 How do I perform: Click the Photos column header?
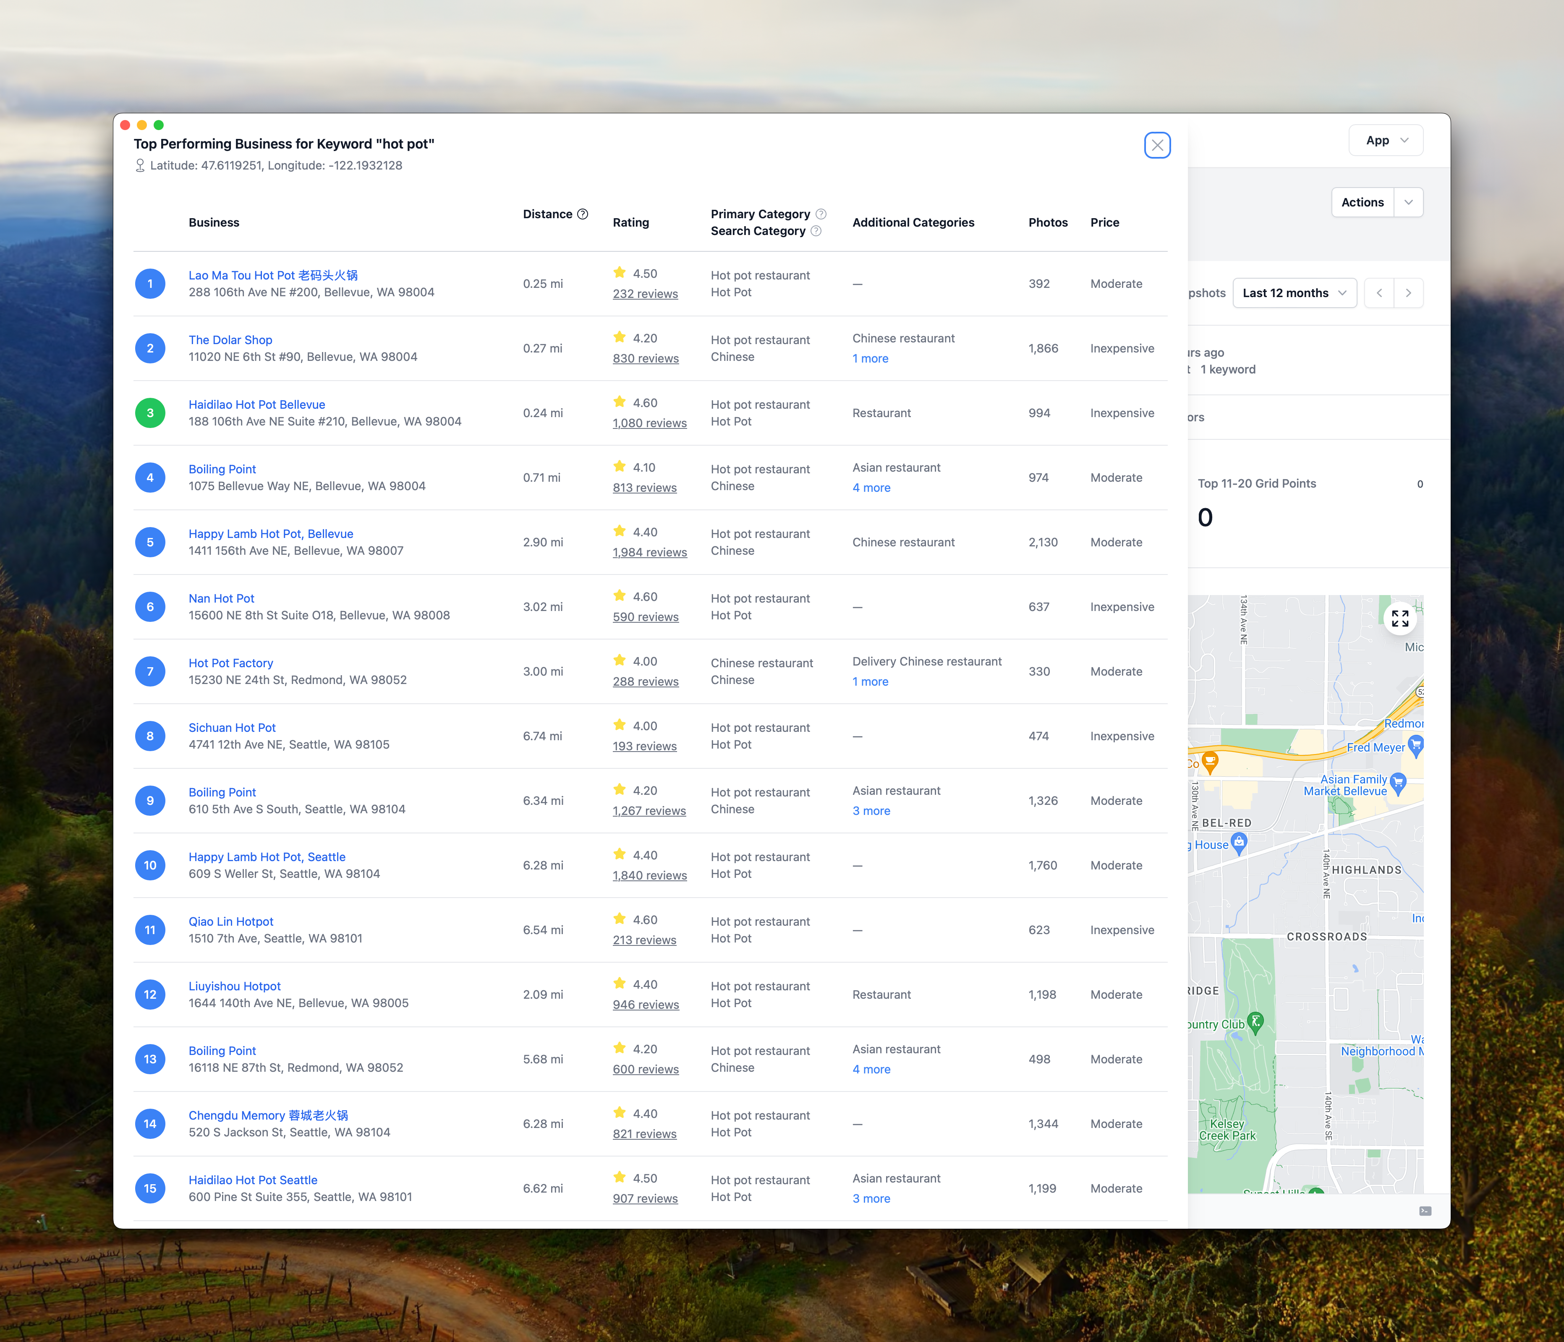(x=1048, y=223)
